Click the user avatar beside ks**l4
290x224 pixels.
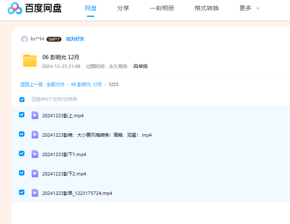(24, 39)
